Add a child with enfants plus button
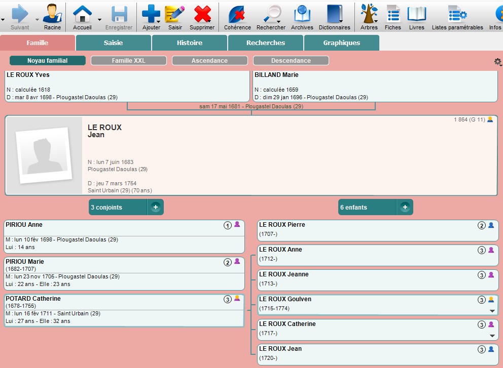The width and height of the screenshot is (503, 368). click(x=405, y=207)
